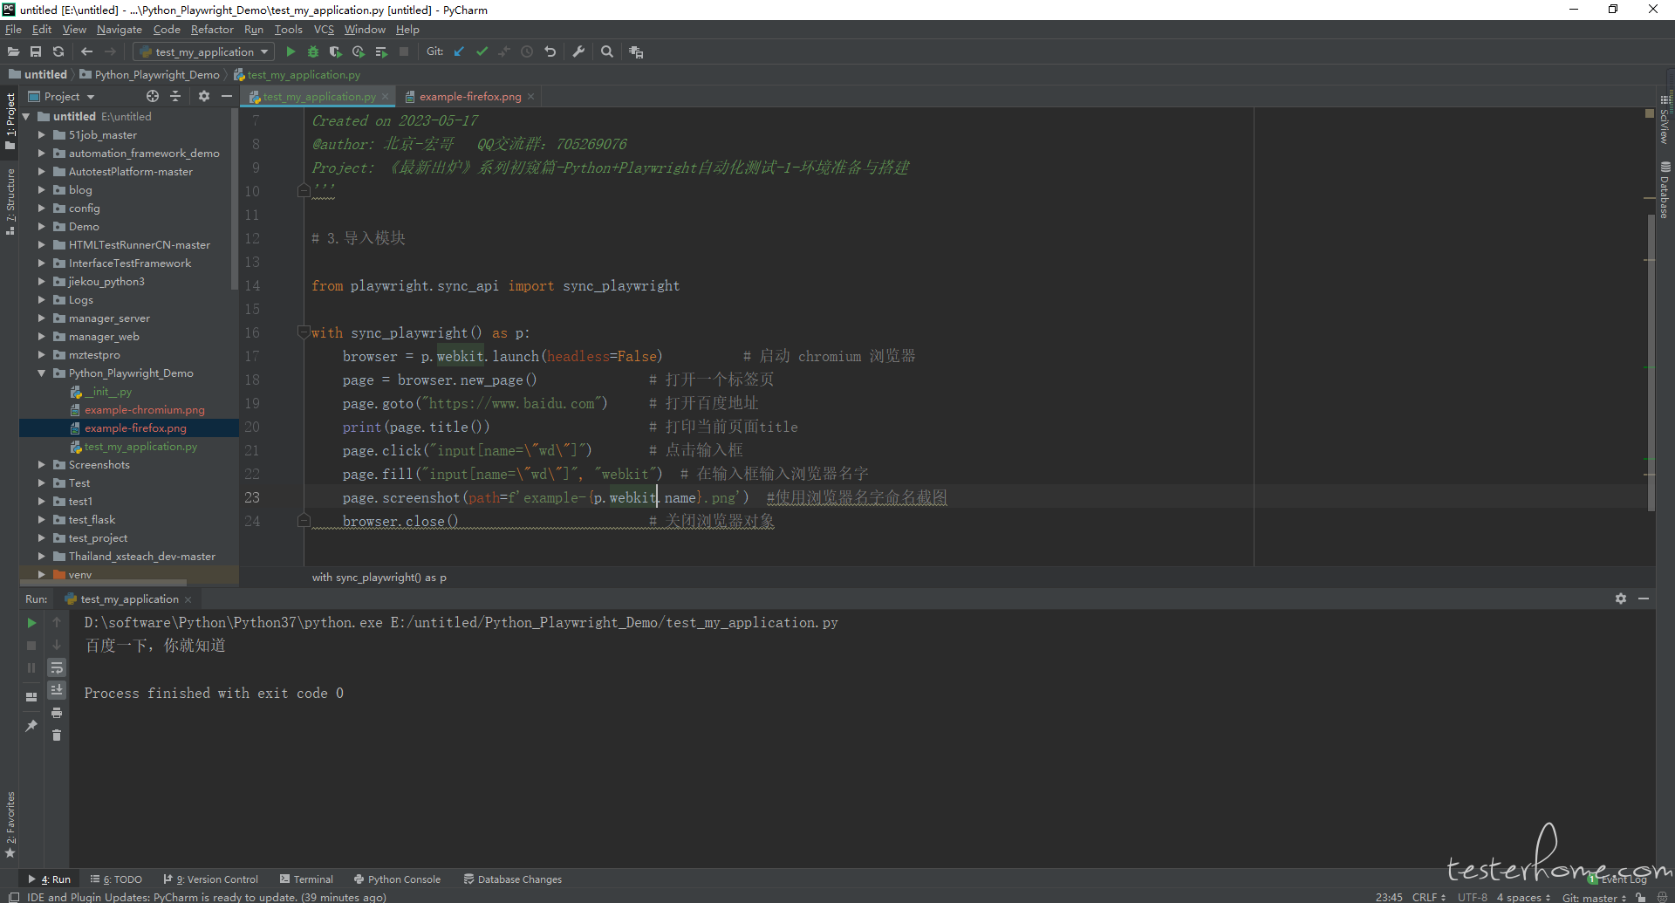Clear the console output with the trash icon

tap(57, 735)
